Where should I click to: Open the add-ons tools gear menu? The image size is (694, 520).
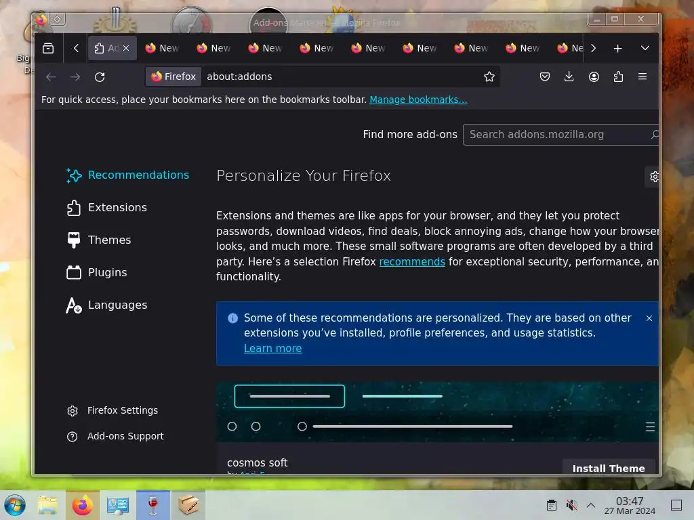pyautogui.click(x=653, y=177)
